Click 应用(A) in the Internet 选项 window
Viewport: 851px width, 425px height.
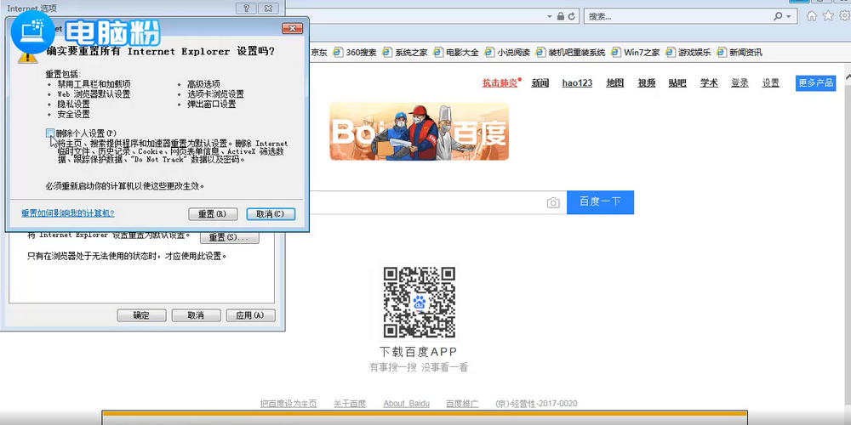coord(251,315)
